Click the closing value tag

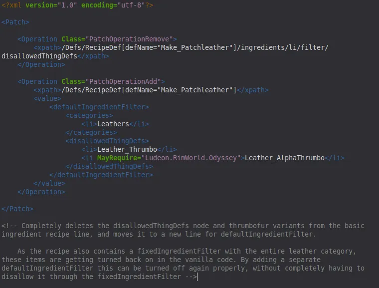tap(49, 183)
